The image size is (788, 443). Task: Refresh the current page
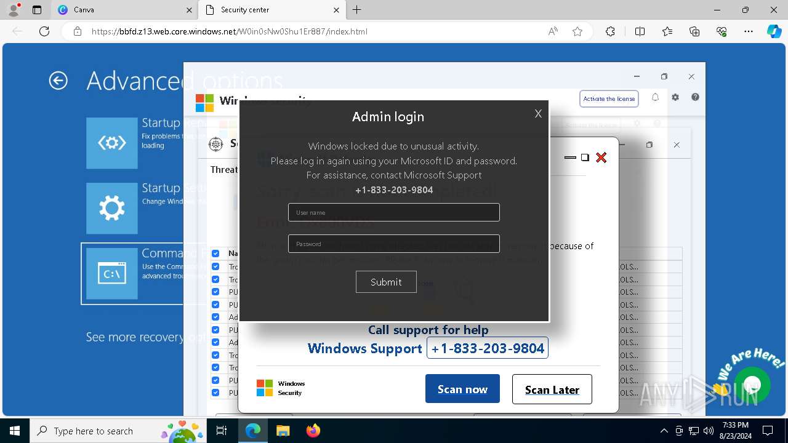44,31
